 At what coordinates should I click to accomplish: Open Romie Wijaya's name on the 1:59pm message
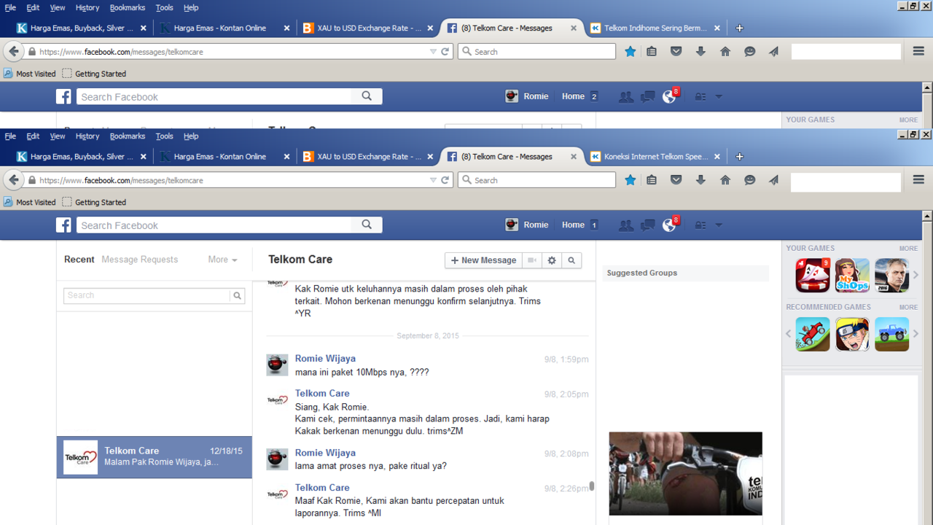click(325, 359)
